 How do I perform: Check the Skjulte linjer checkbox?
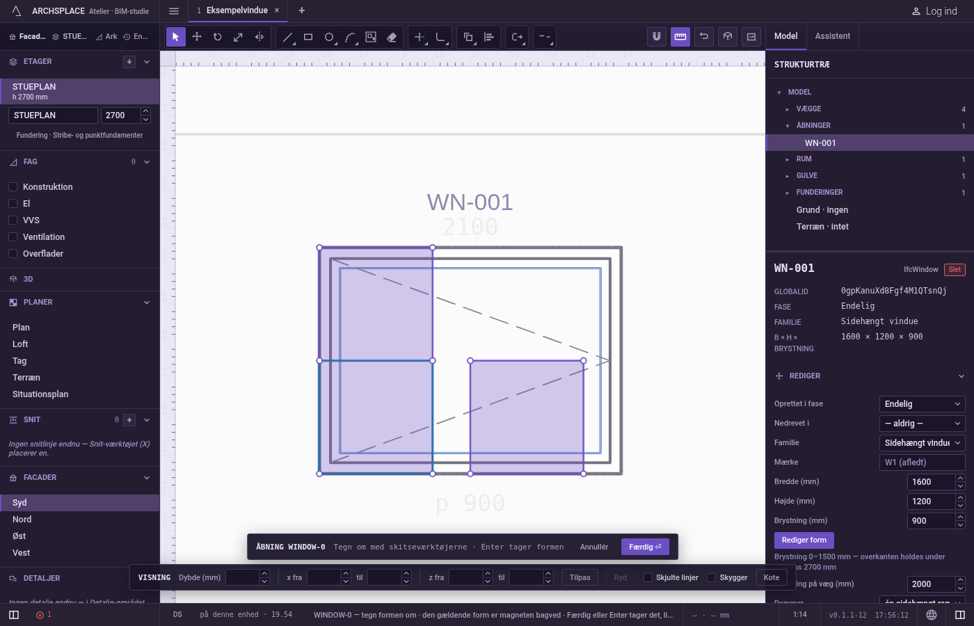[x=648, y=577]
